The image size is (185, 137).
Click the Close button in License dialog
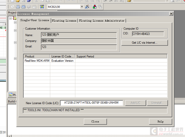tap(95, 121)
